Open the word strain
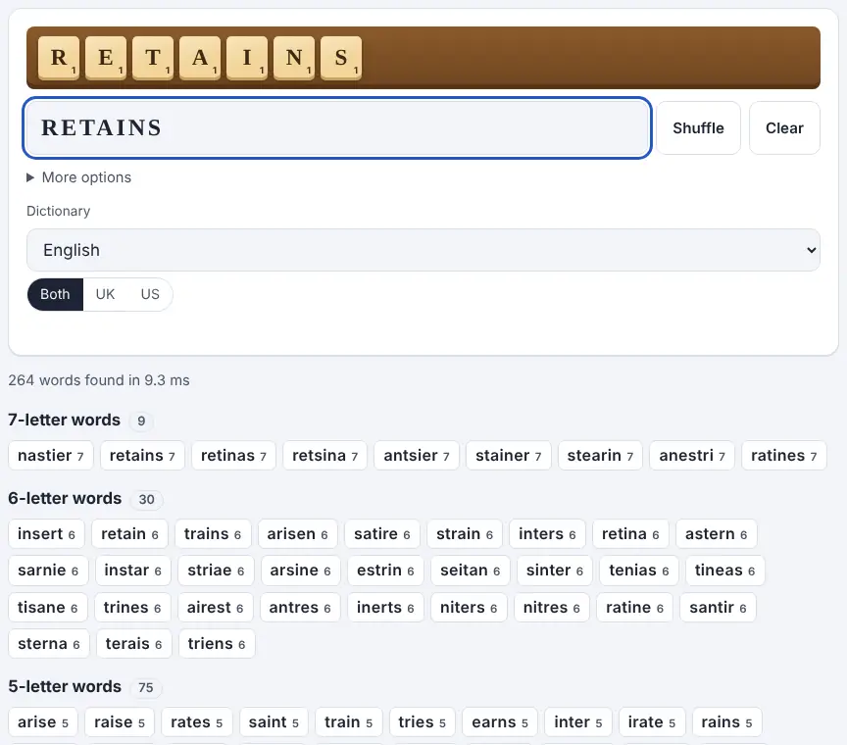 (x=465, y=534)
